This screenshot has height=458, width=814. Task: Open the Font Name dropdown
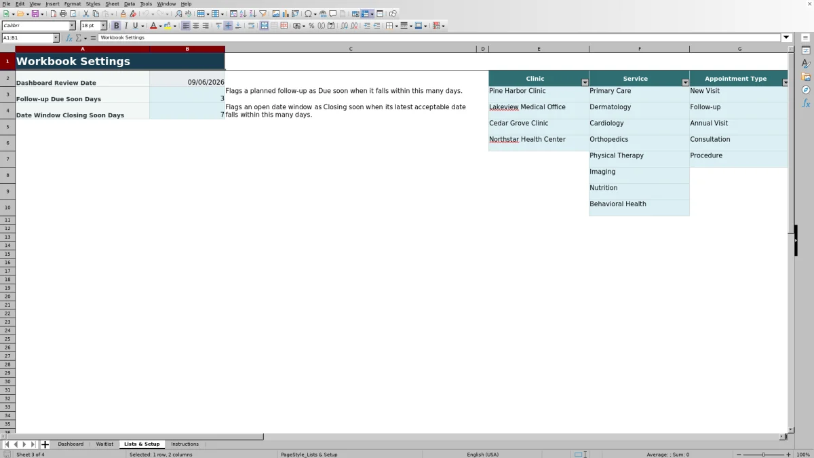73,26
